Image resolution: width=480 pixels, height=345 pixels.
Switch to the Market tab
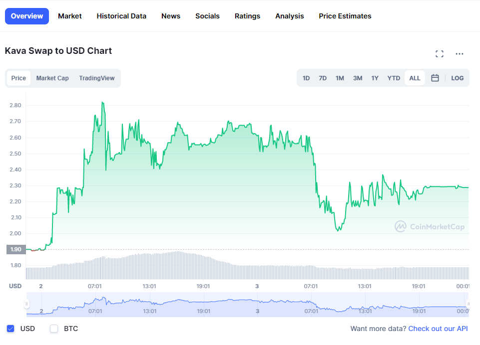70,16
